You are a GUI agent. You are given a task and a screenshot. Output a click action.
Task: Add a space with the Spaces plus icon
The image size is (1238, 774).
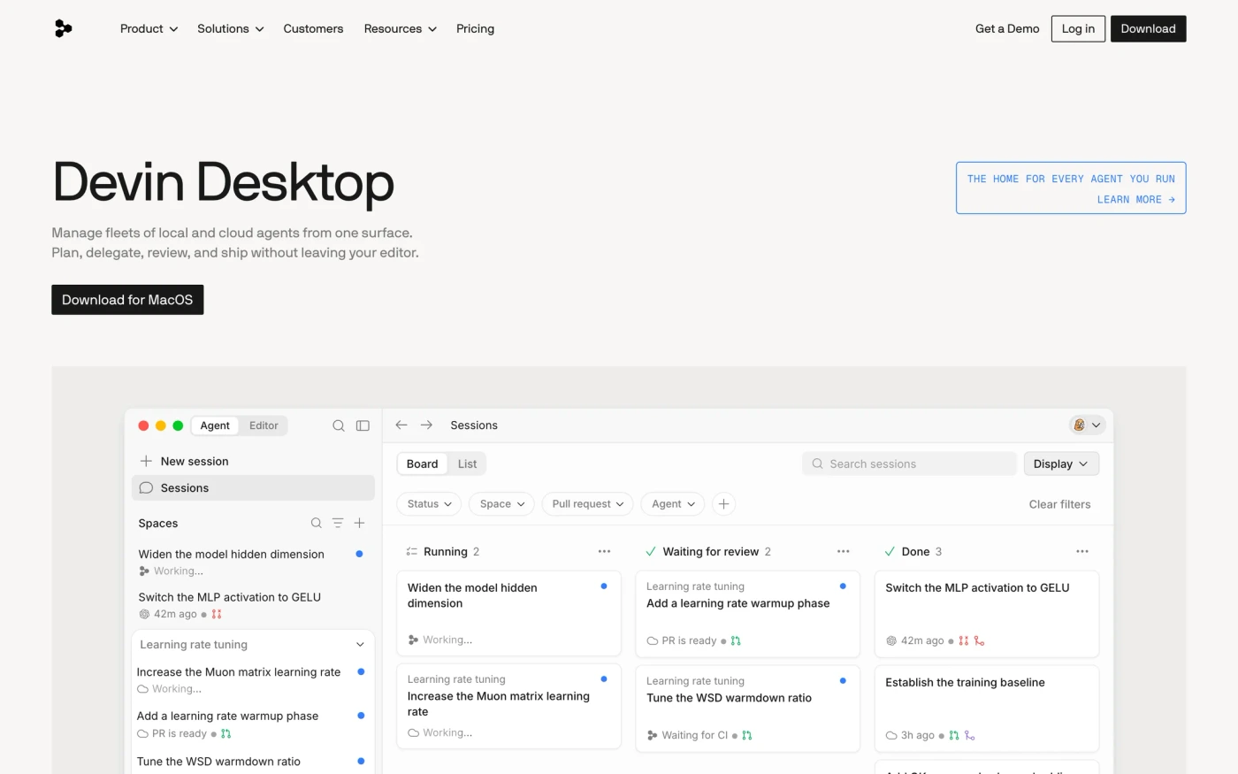[x=360, y=524]
